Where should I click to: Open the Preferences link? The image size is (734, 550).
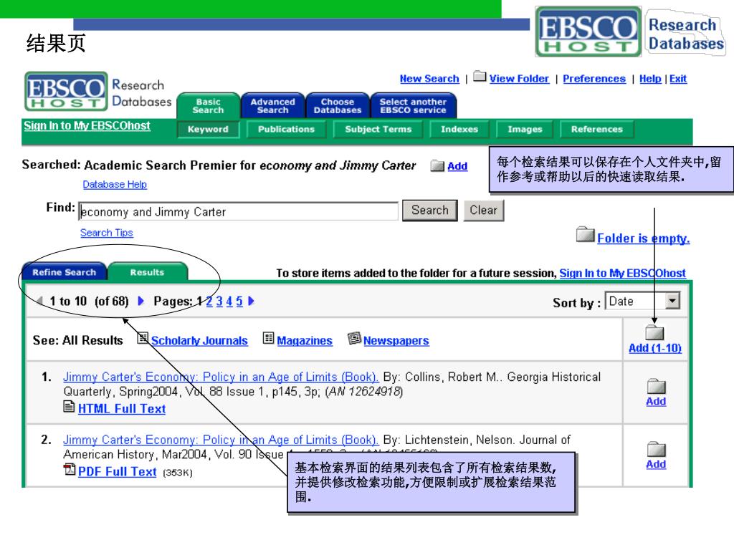click(594, 79)
